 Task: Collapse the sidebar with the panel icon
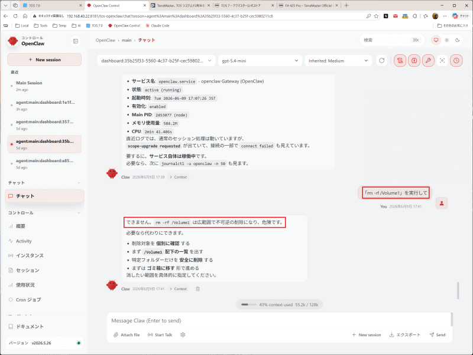[76, 41]
